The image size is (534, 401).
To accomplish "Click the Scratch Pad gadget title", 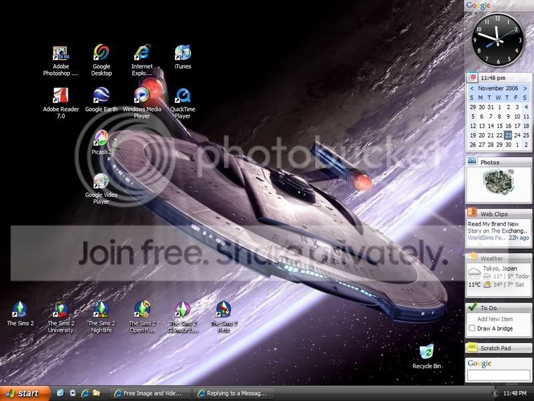I will click(495, 348).
